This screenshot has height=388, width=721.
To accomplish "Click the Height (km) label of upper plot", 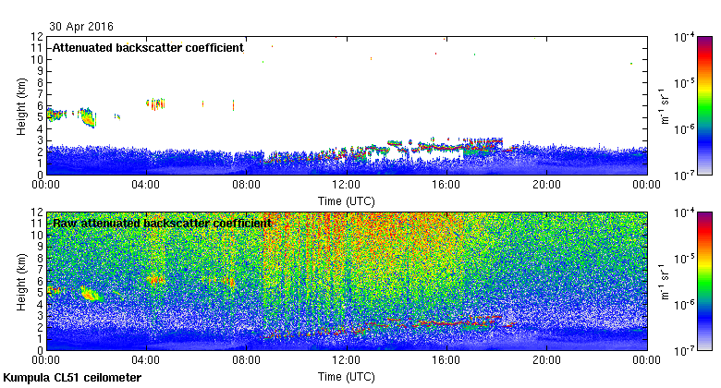I will pos(21,106).
